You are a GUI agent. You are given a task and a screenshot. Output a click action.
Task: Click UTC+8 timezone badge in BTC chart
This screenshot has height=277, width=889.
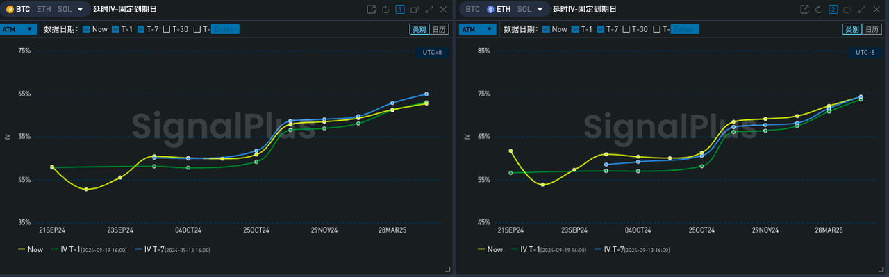[433, 53]
